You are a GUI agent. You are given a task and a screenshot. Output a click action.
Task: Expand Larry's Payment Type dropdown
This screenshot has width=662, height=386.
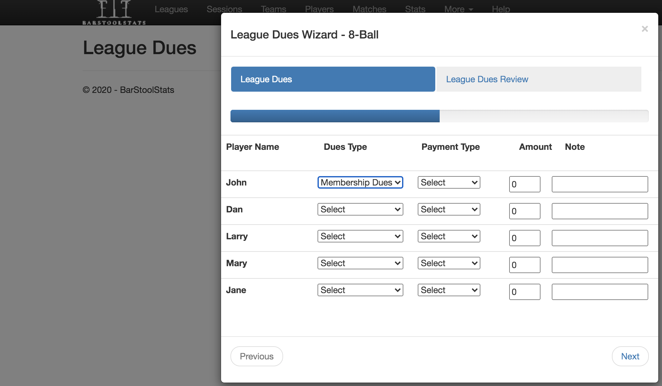(x=448, y=236)
